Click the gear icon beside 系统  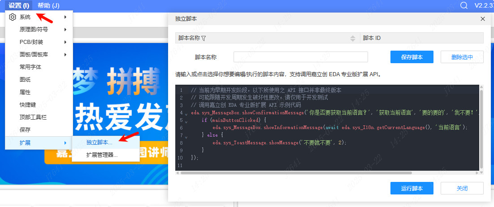tap(13, 17)
